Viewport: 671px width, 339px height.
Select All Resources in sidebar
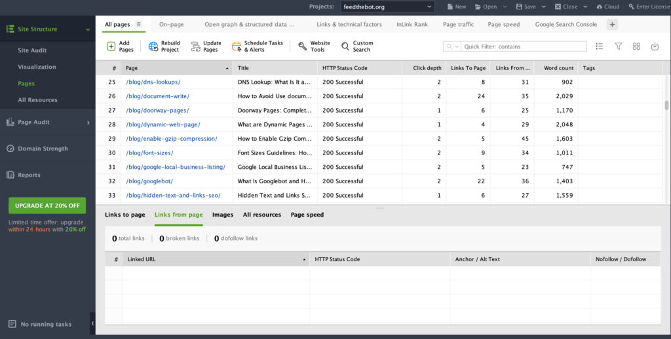pos(37,99)
